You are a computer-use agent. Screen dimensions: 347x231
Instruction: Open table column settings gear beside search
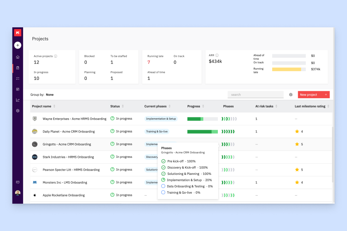pos(291,95)
